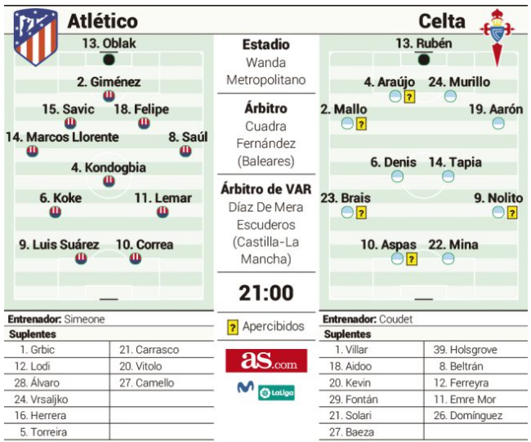
Task: Select substitute 24. Vrsaljko
Action: [41, 400]
